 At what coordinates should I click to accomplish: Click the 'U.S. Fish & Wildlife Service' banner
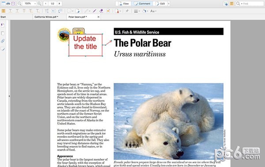(x=169, y=32)
